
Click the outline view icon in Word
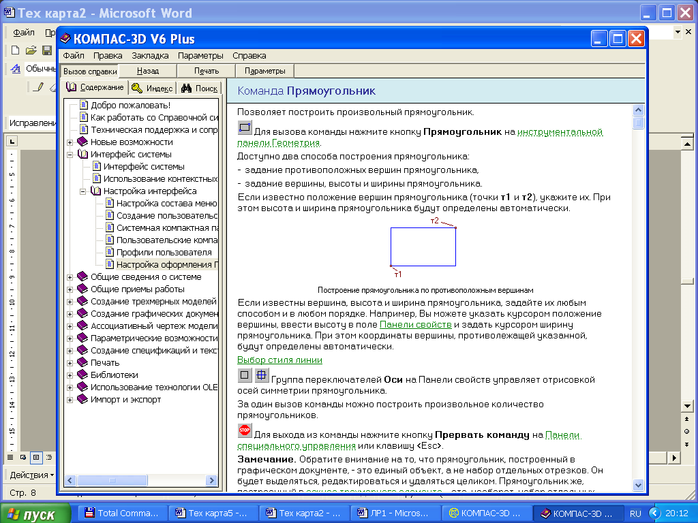coord(49,457)
